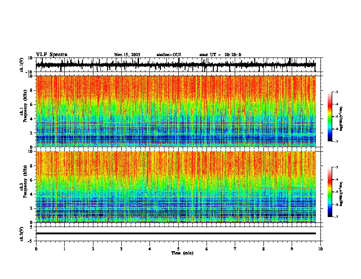
Task: Click the "ch.3(V)" axis label
Action: (22, 234)
